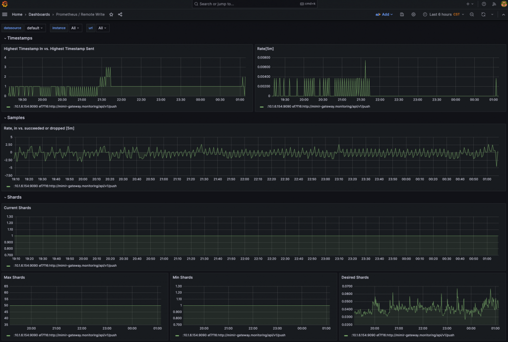Toggle legend series in Samples rate panel
508x342 pixels.
point(65,186)
